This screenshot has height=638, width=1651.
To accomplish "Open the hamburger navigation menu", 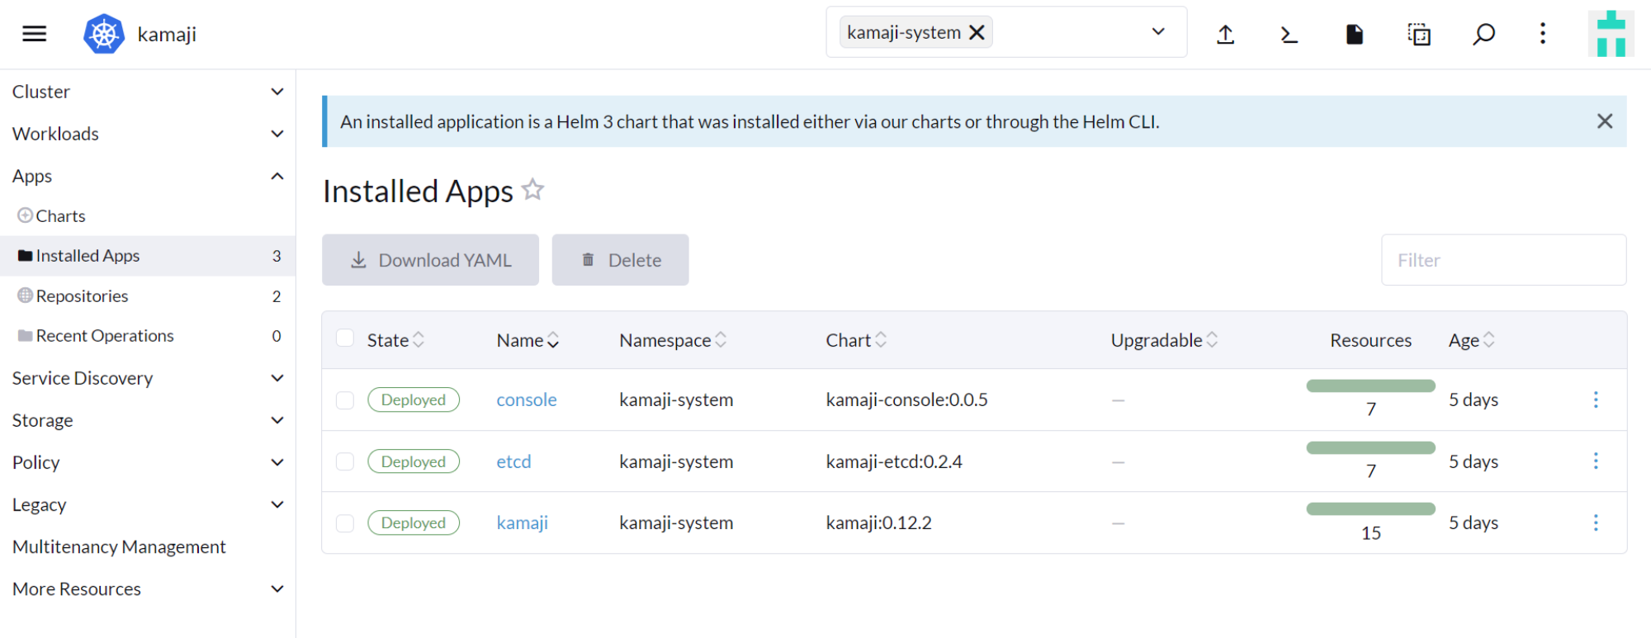I will (x=34, y=34).
